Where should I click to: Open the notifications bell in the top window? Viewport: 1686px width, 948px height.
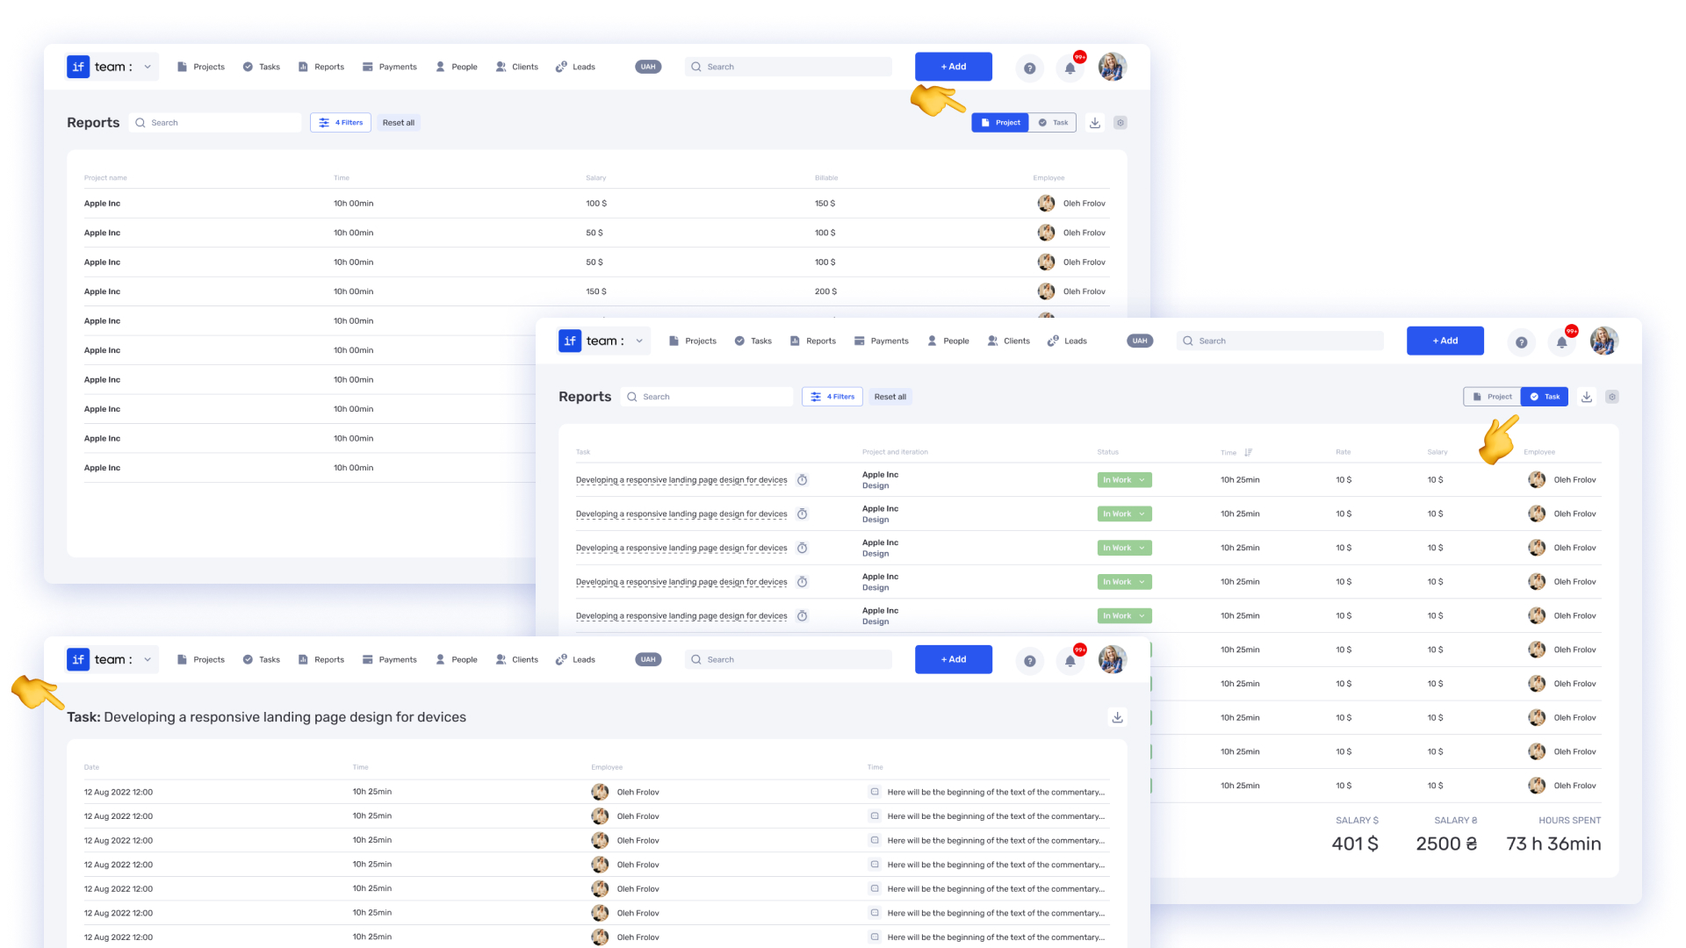coord(1070,68)
